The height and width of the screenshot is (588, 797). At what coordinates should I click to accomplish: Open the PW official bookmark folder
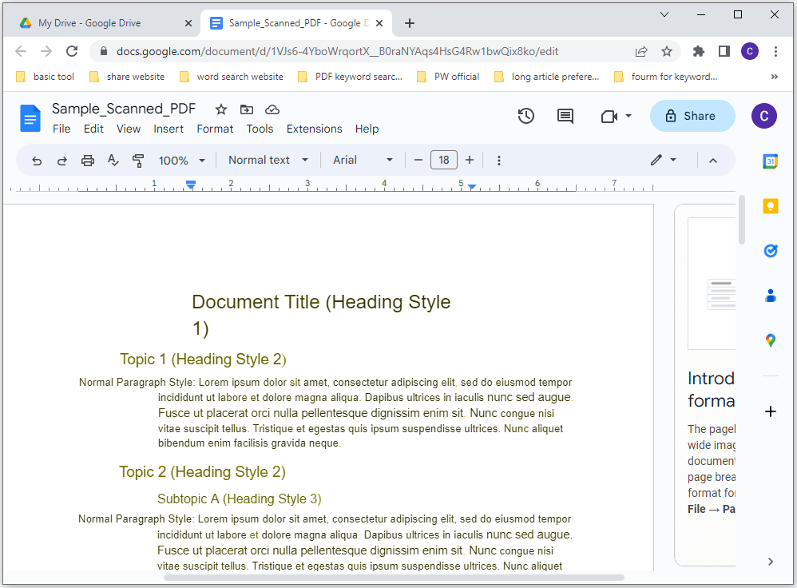[448, 77]
